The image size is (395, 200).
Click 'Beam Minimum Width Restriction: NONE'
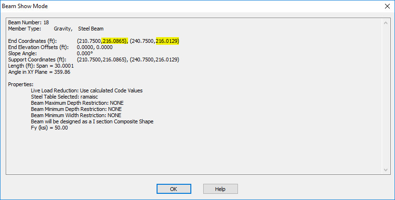[76, 115]
